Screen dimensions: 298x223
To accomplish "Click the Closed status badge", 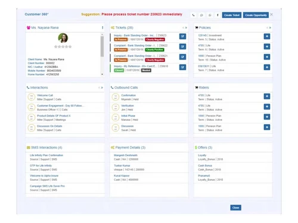I will click(x=119, y=70).
